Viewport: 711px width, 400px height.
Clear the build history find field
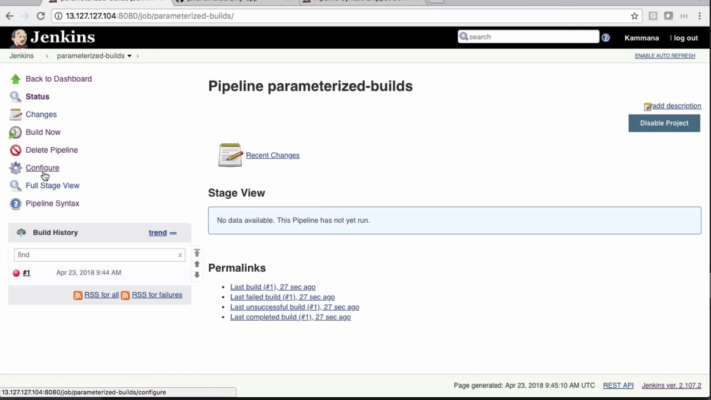[x=180, y=255]
